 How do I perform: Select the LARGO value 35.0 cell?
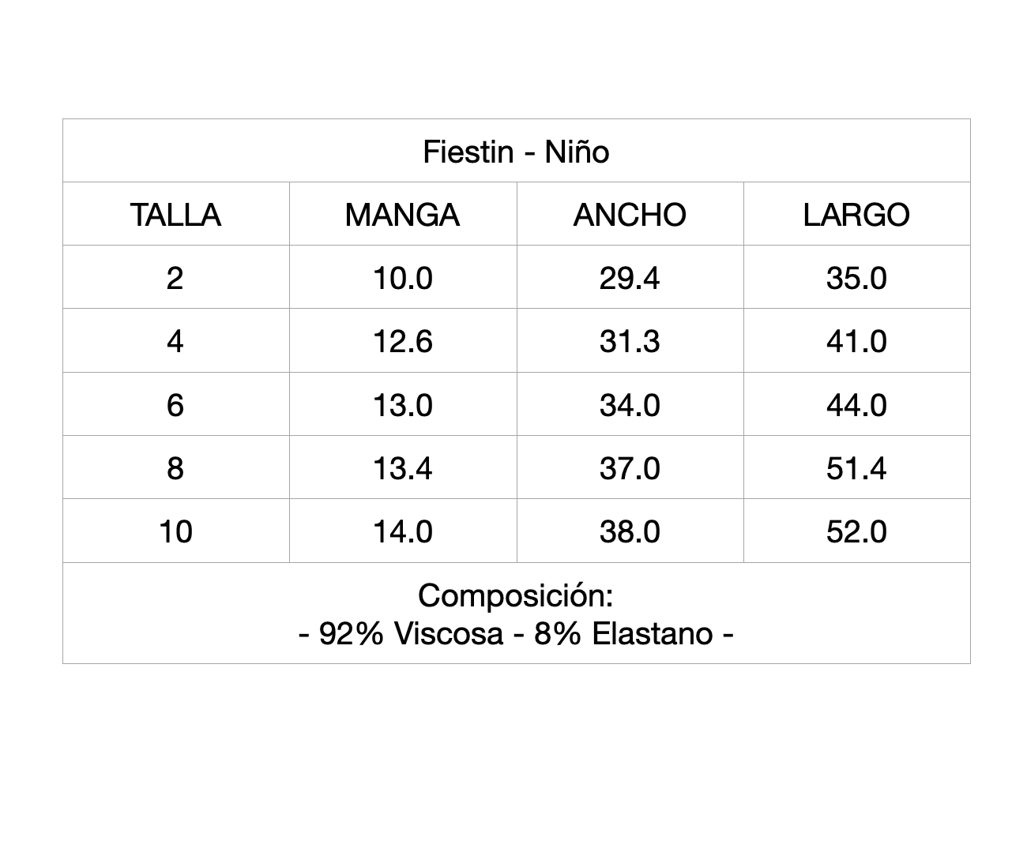(856, 278)
